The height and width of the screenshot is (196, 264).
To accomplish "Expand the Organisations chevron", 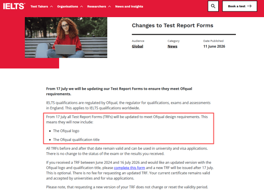I will pyautogui.click(x=81, y=7).
